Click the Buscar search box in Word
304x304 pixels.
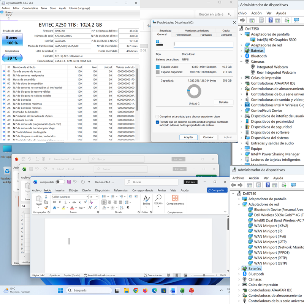click(x=151, y=182)
